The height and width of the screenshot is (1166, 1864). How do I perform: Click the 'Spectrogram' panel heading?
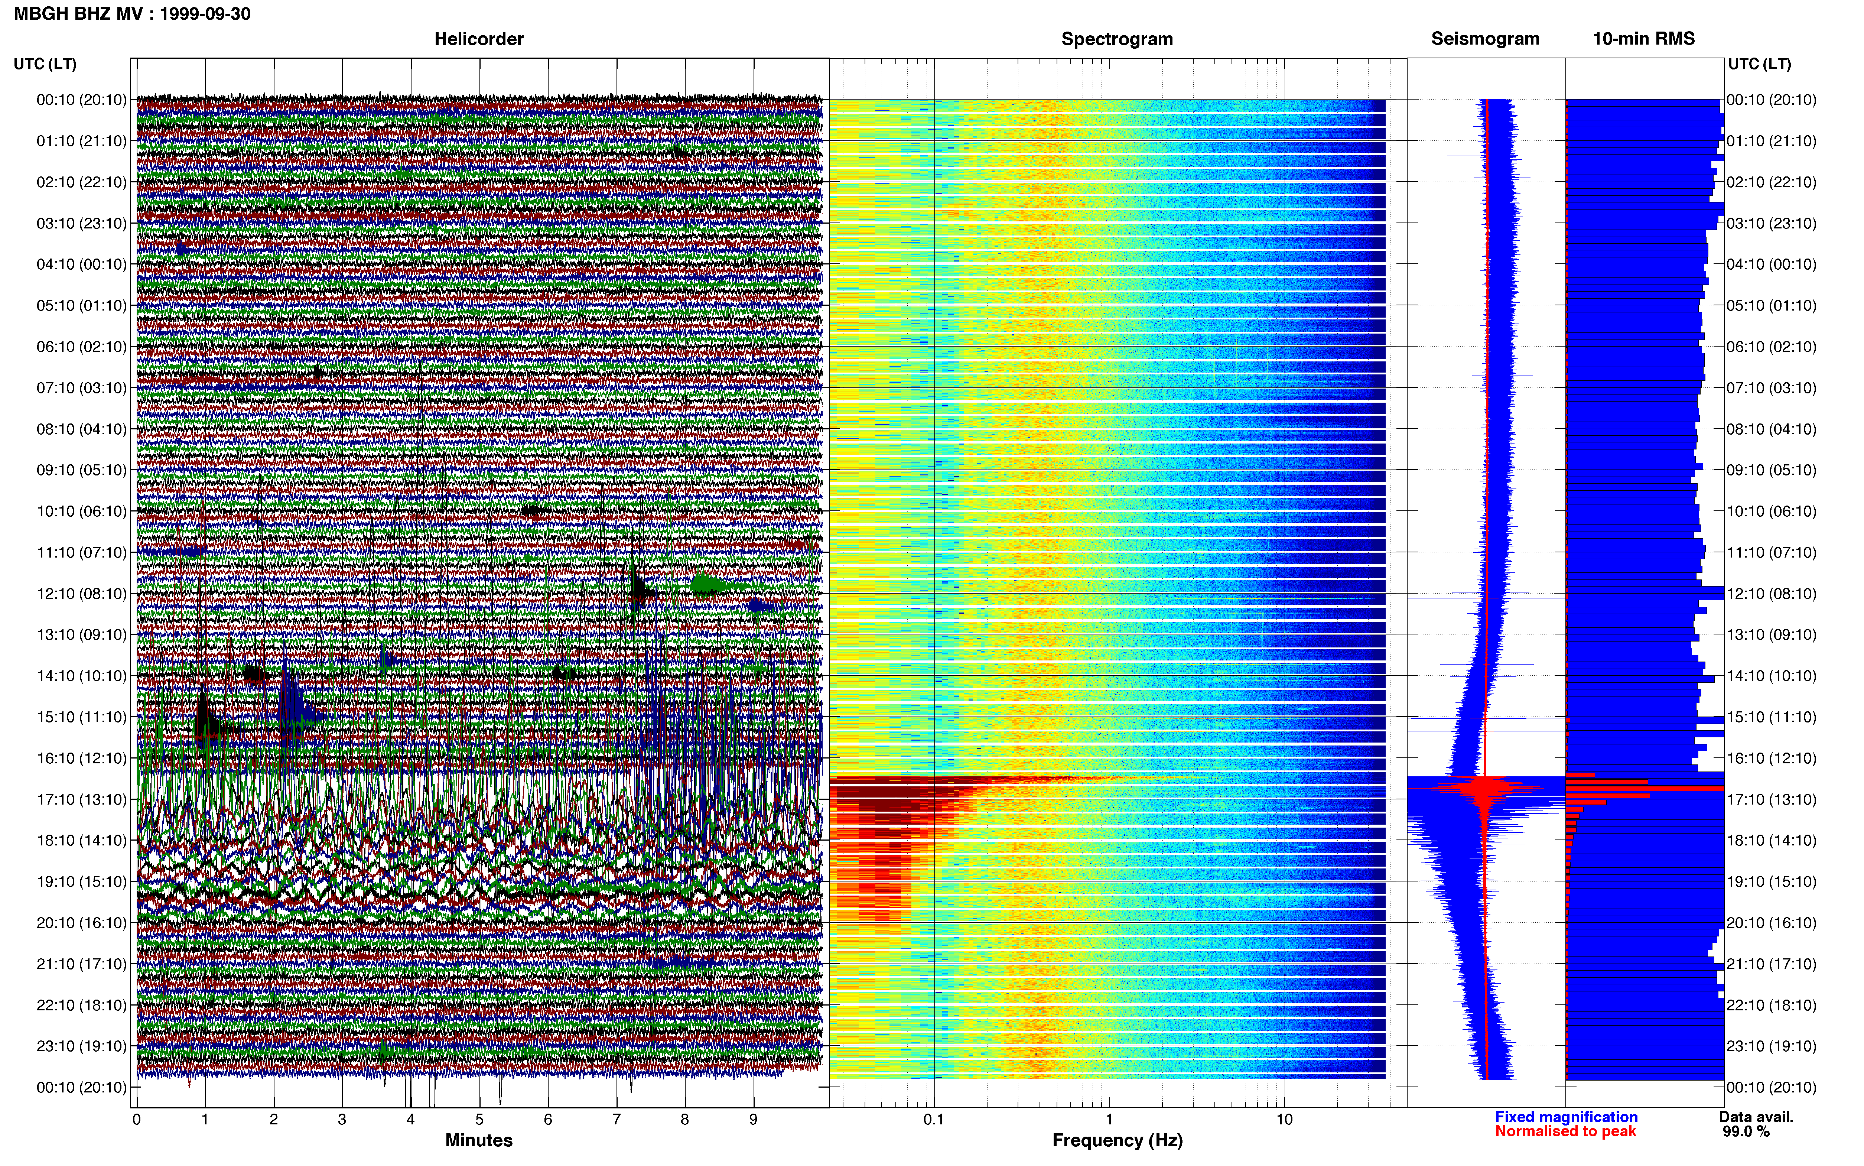1117,39
